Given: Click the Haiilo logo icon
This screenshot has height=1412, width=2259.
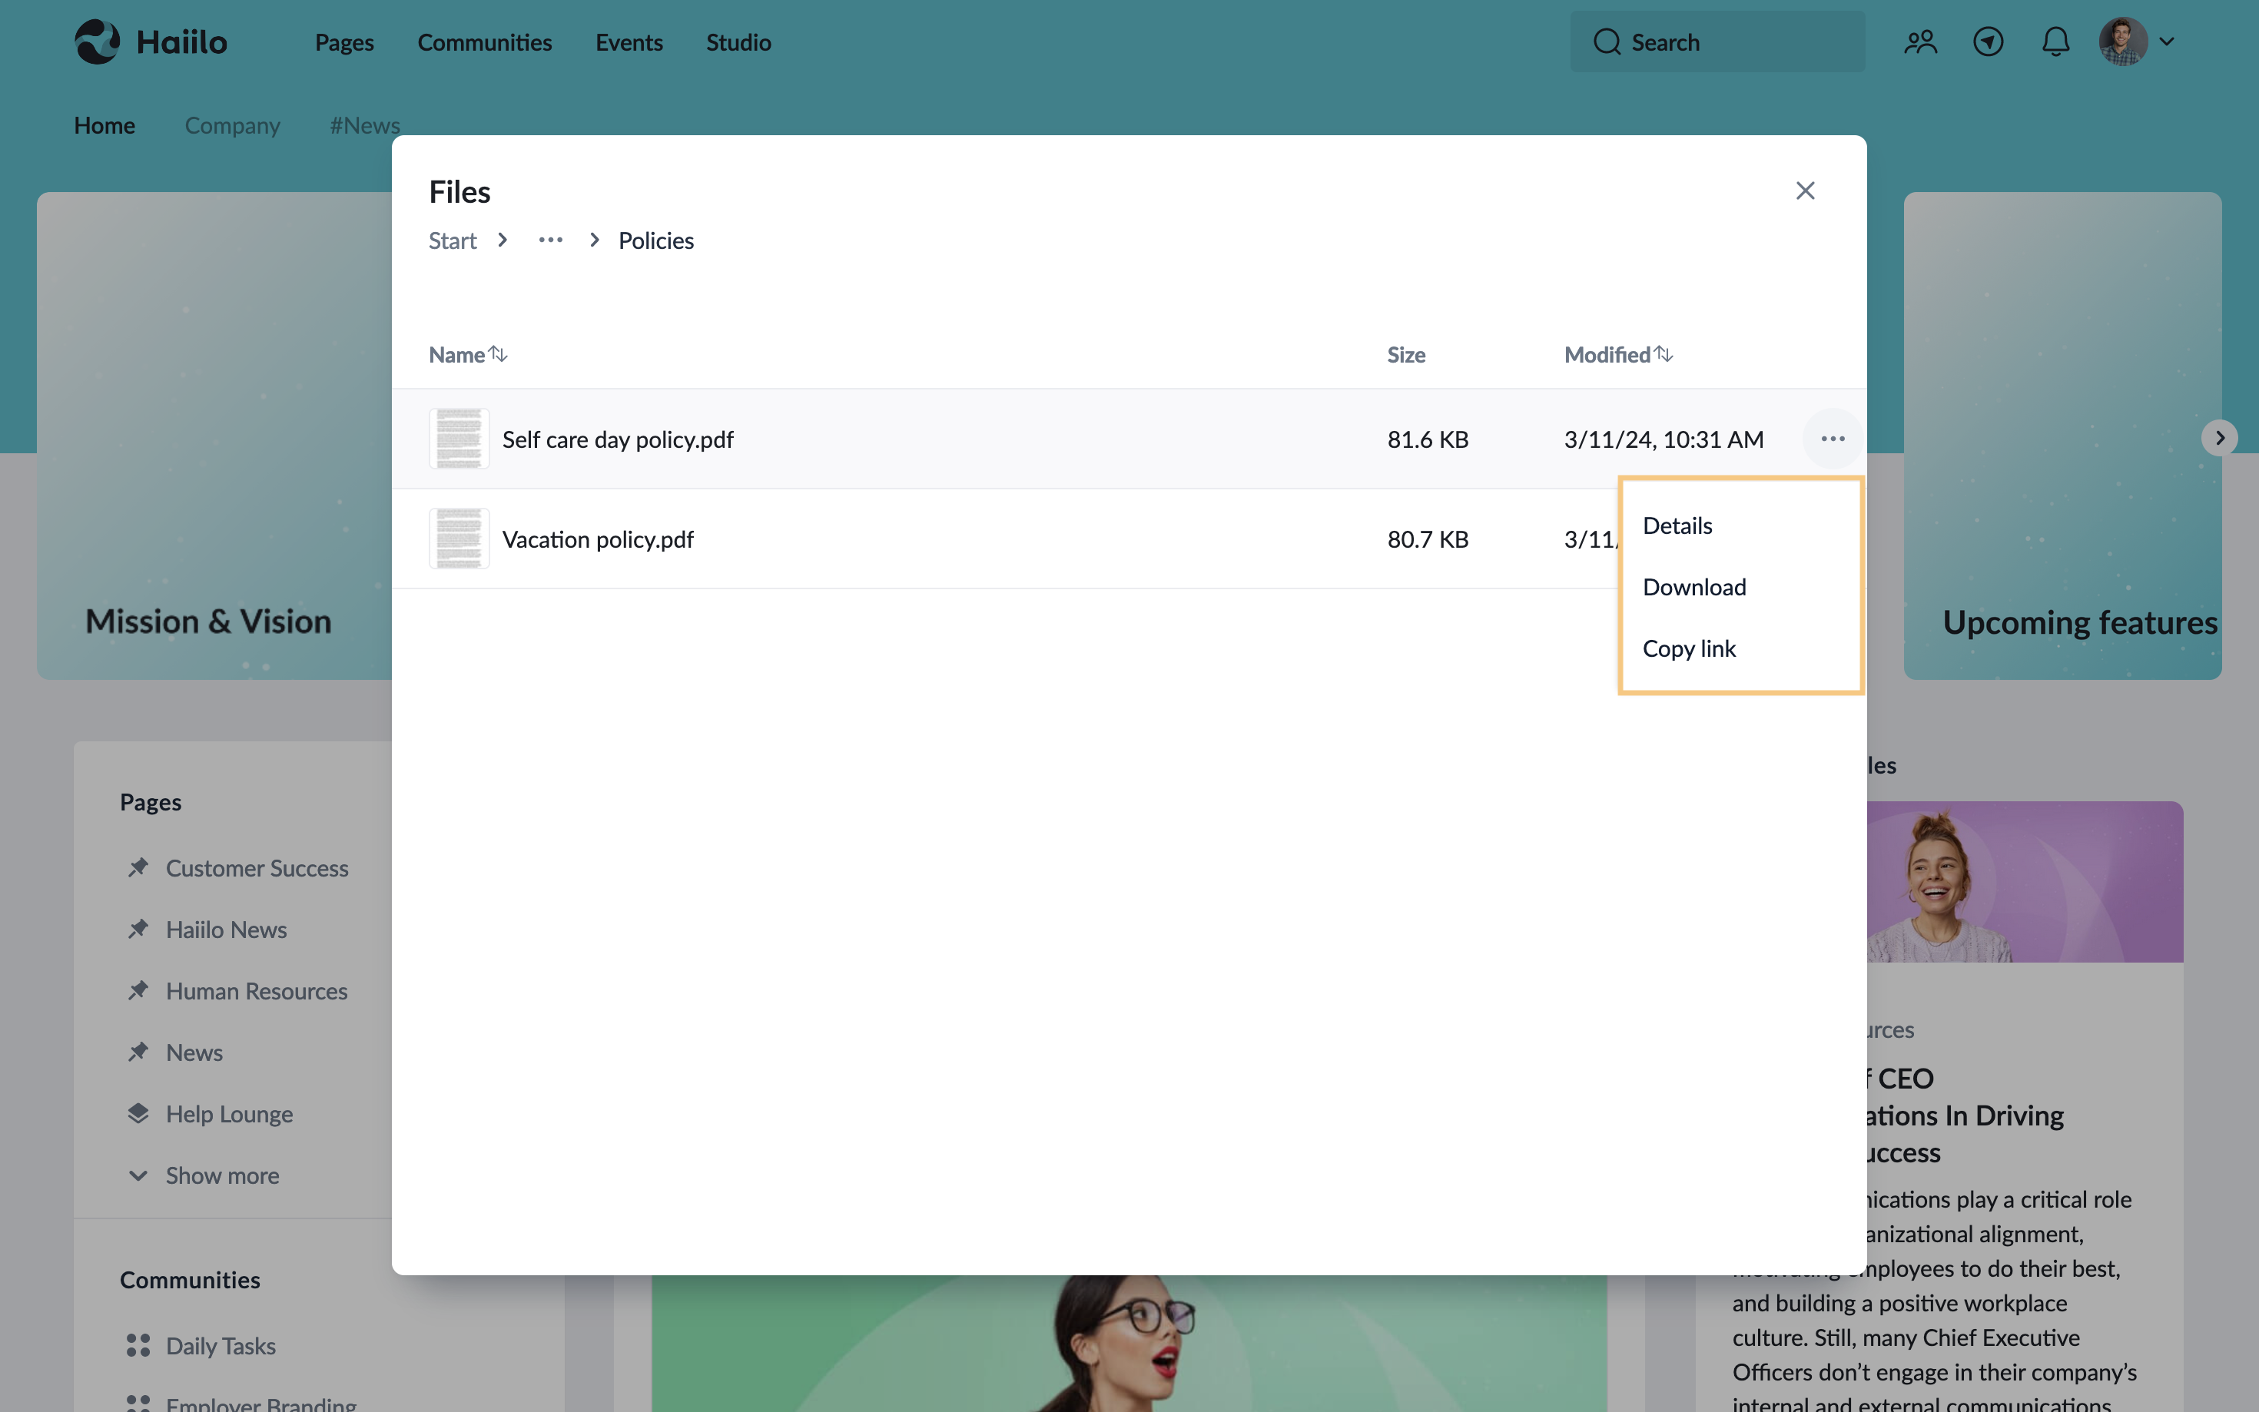Looking at the screenshot, I should [97, 42].
